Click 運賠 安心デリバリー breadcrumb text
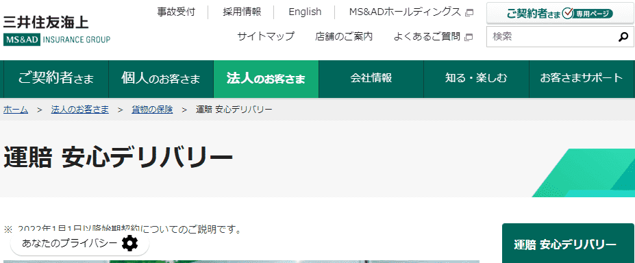 234,110
